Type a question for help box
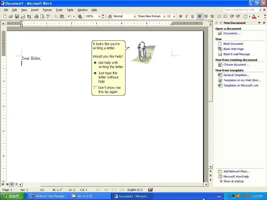The height and width of the screenshot is (200, 267). [241, 10]
